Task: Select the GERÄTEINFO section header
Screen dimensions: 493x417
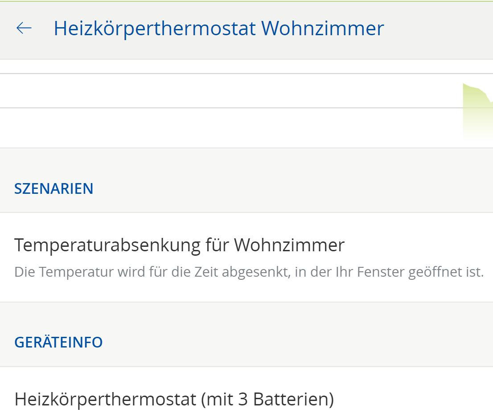Action: 58,342
